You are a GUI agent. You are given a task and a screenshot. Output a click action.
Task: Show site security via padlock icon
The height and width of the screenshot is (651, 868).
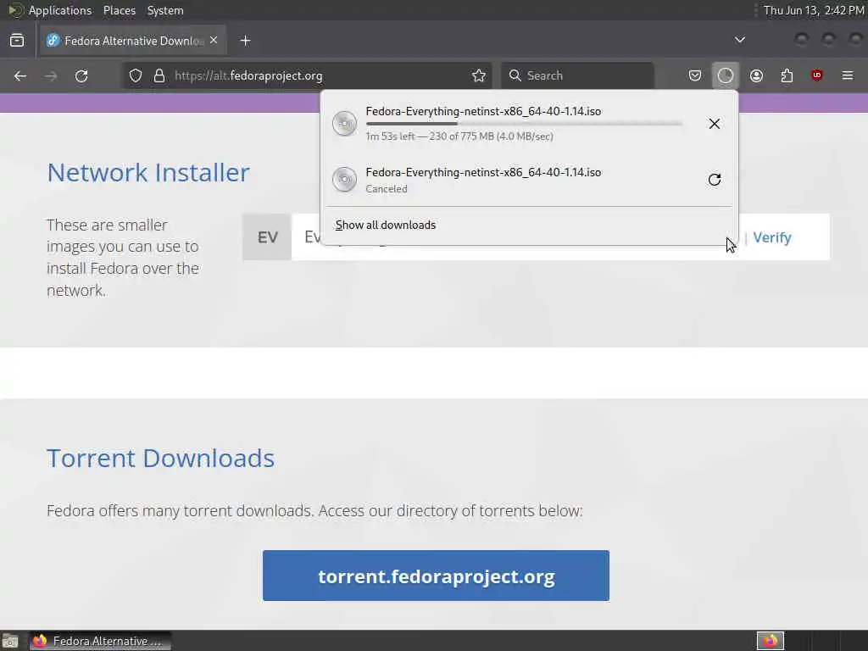pos(159,75)
